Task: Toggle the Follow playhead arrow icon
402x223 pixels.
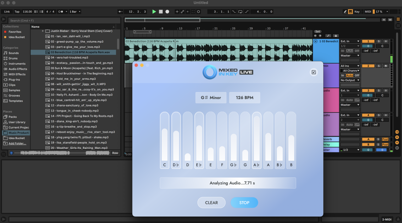Action: coord(120,11)
